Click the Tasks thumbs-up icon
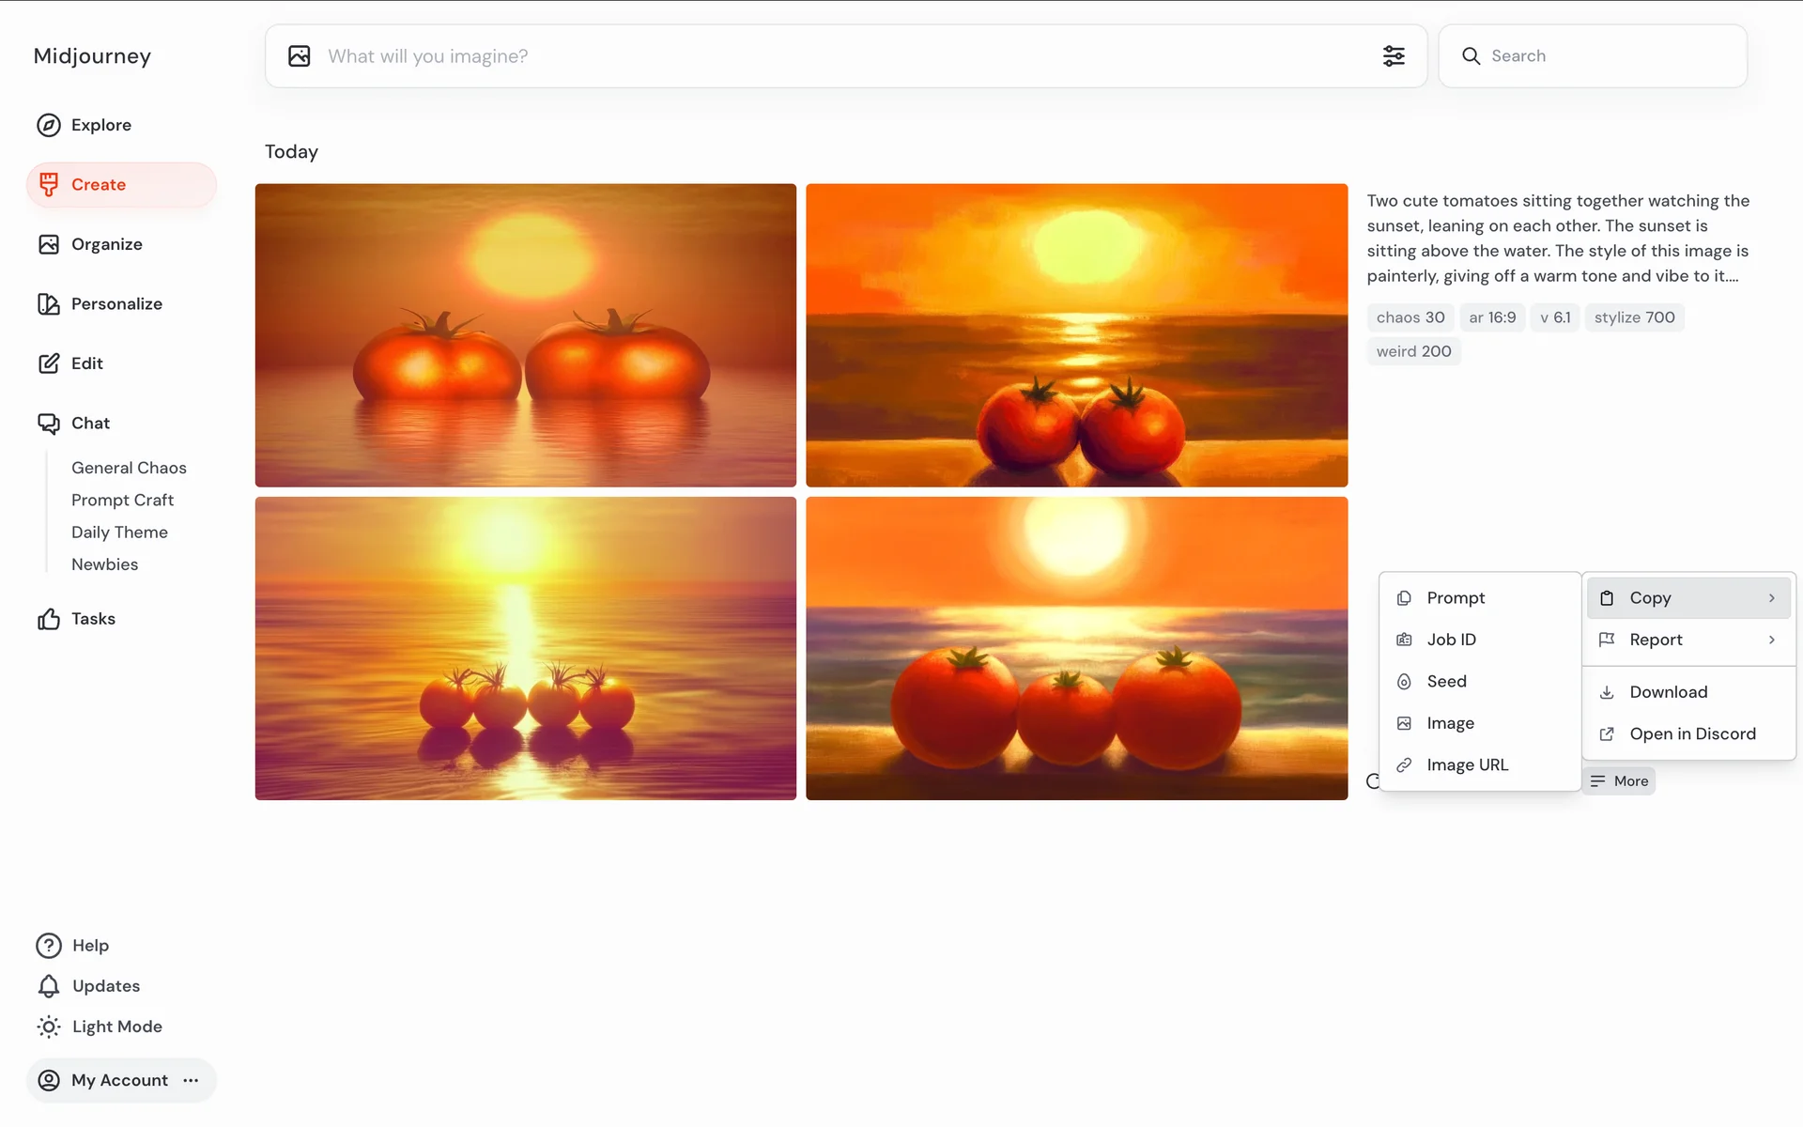1803x1127 pixels. [49, 619]
